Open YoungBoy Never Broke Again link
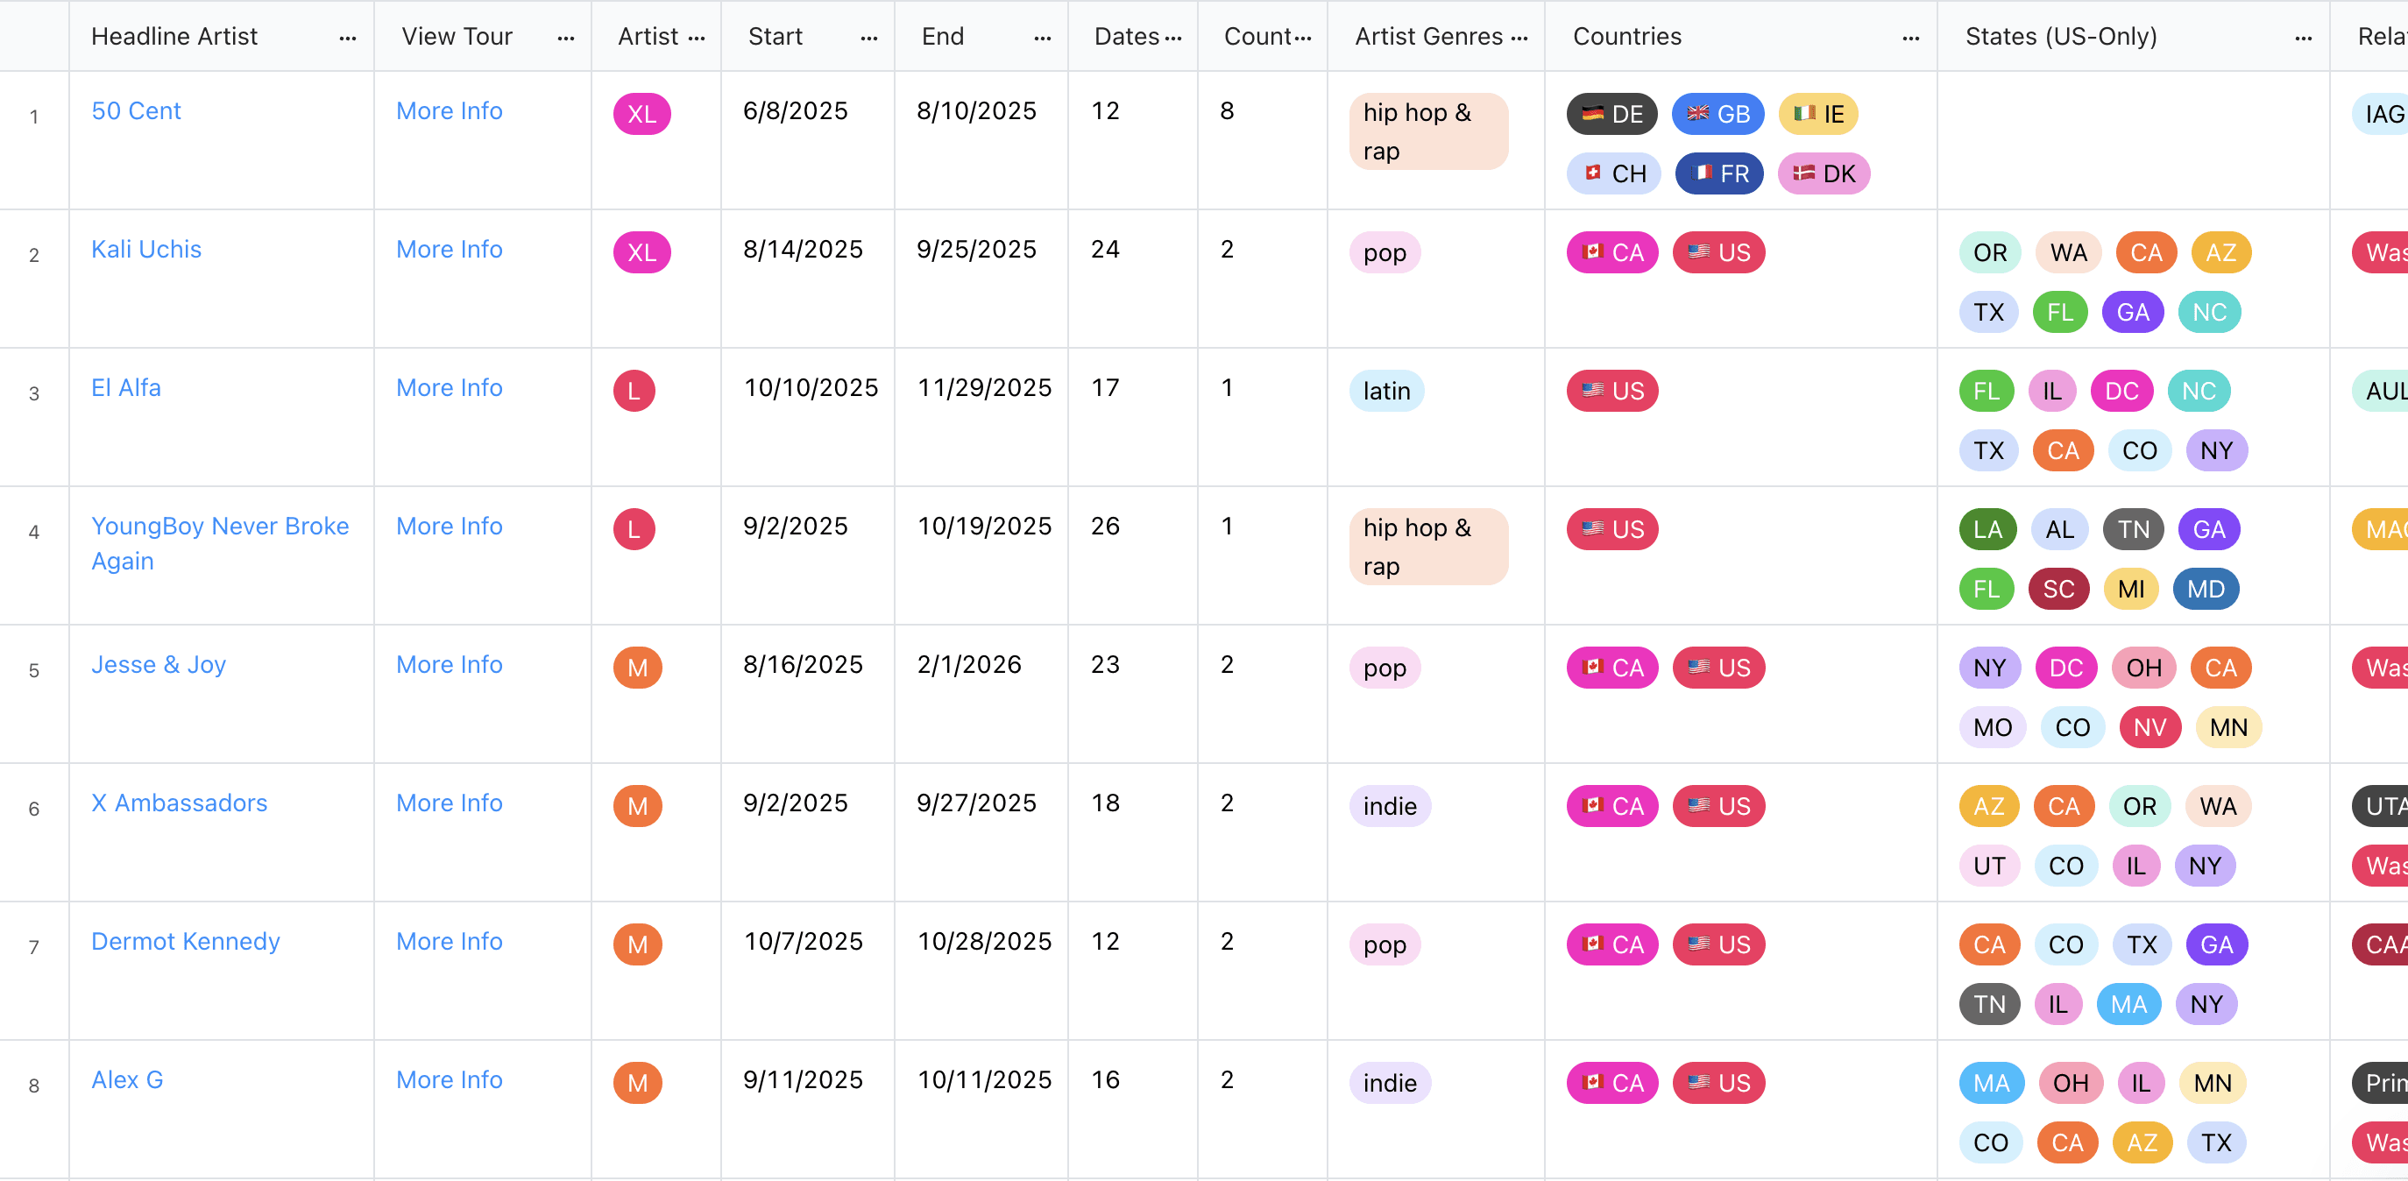 coord(220,543)
